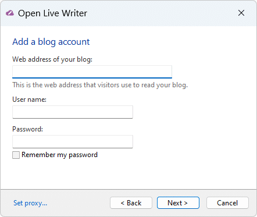Screen dimensions: 257x217
Task: Select the Password input box
Action: pyautogui.click(x=73, y=141)
